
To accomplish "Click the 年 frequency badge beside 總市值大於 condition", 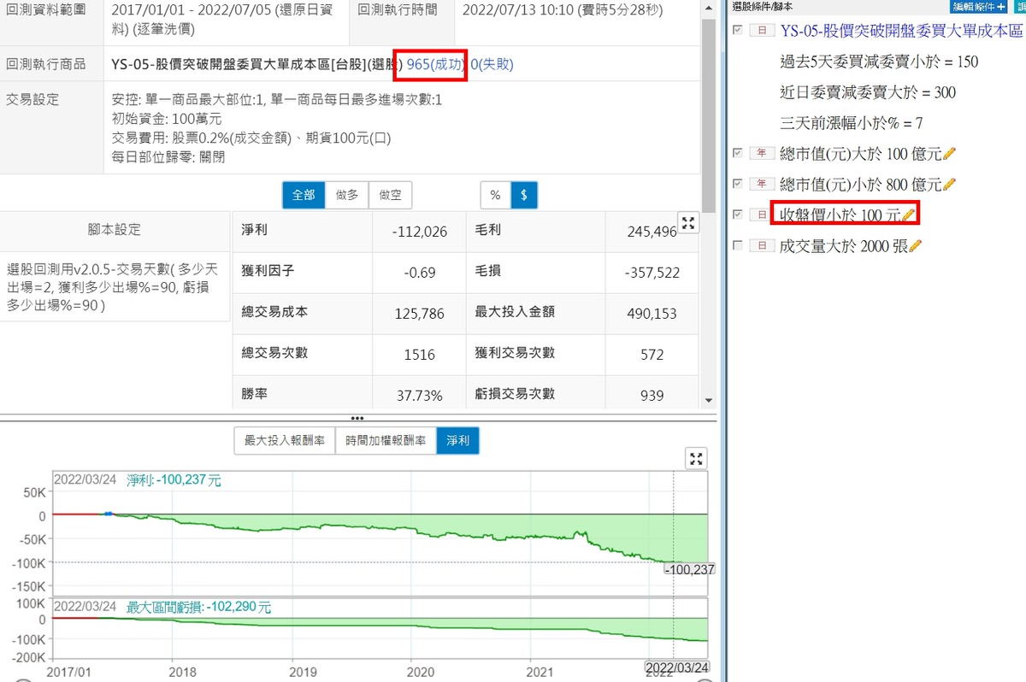I will (759, 154).
